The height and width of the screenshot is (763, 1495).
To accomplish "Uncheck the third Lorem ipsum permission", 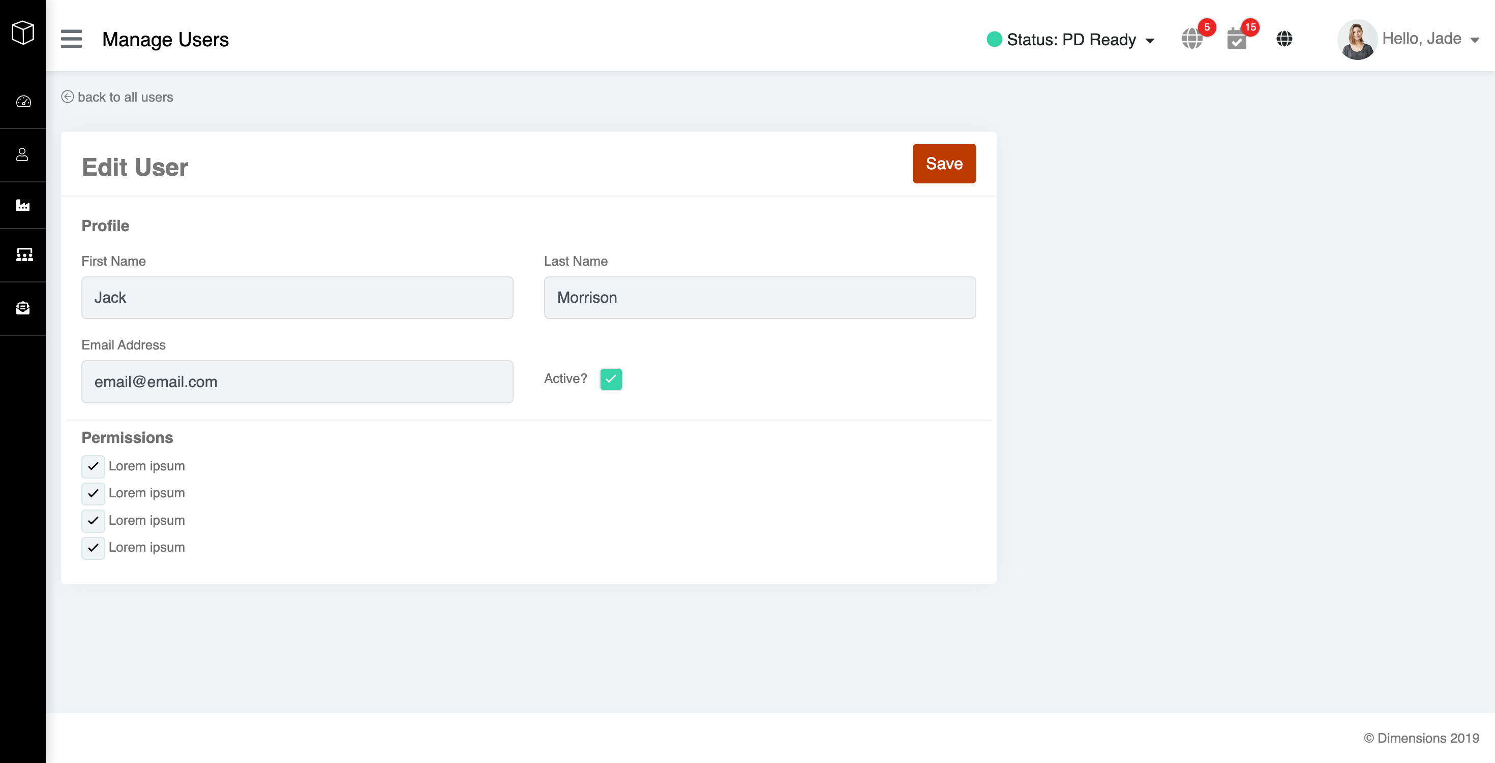I will click(x=93, y=520).
